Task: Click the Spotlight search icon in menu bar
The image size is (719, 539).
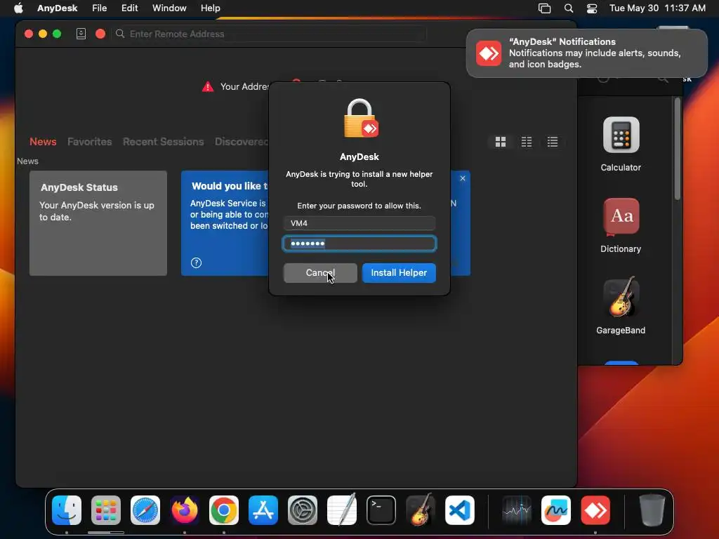Action: click(569, 8)
